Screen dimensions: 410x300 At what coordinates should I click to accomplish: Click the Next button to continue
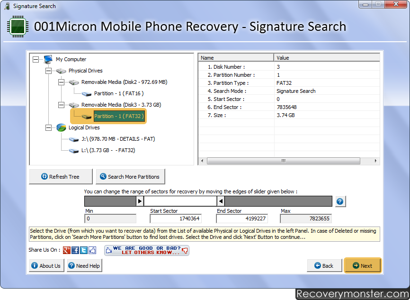[362, 266]
